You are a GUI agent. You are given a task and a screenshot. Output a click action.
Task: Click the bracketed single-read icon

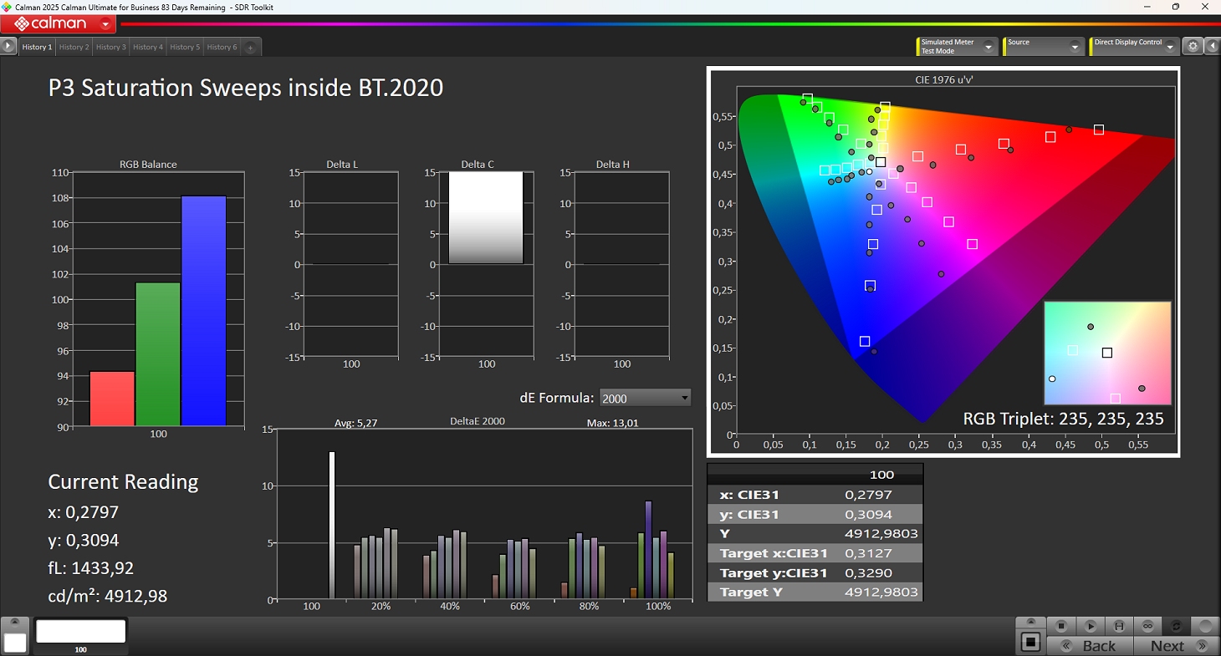click(x=1119, y=626)
